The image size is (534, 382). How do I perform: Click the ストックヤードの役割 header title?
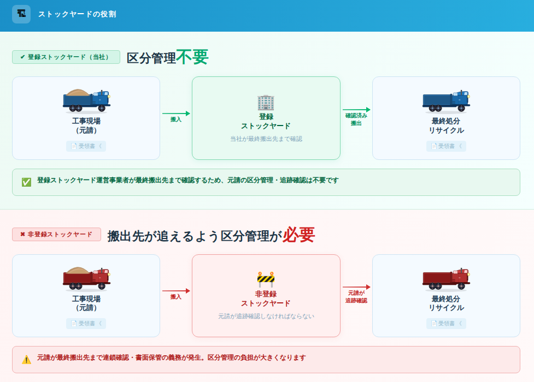[77, 14]
